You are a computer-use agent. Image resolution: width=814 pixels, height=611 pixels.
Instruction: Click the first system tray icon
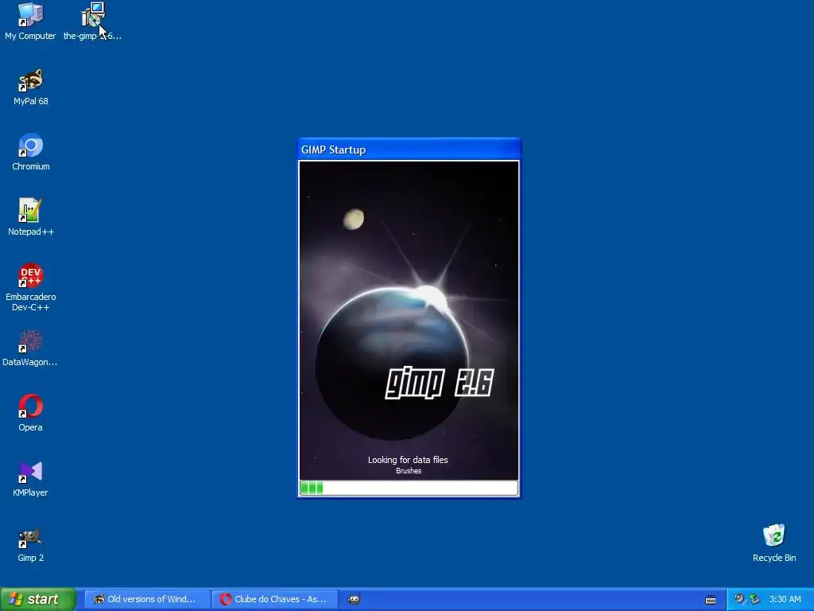click(x=738, y=599)
